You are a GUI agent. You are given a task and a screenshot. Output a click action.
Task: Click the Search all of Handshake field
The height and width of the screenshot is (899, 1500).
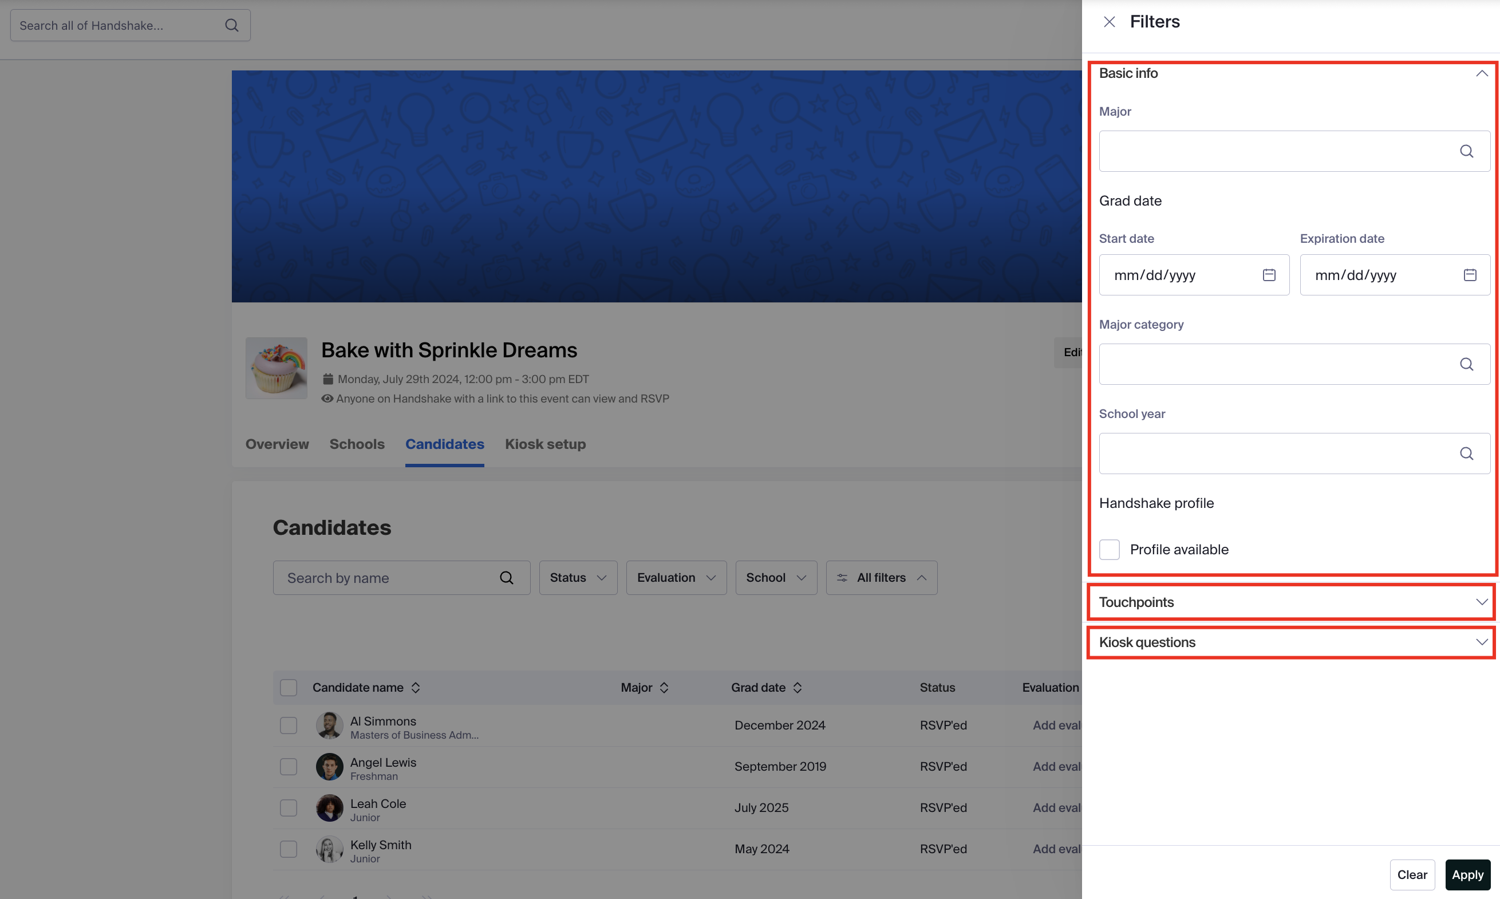coord(130,25)
